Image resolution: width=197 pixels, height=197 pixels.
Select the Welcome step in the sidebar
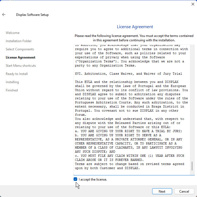(x=13, y=33)
